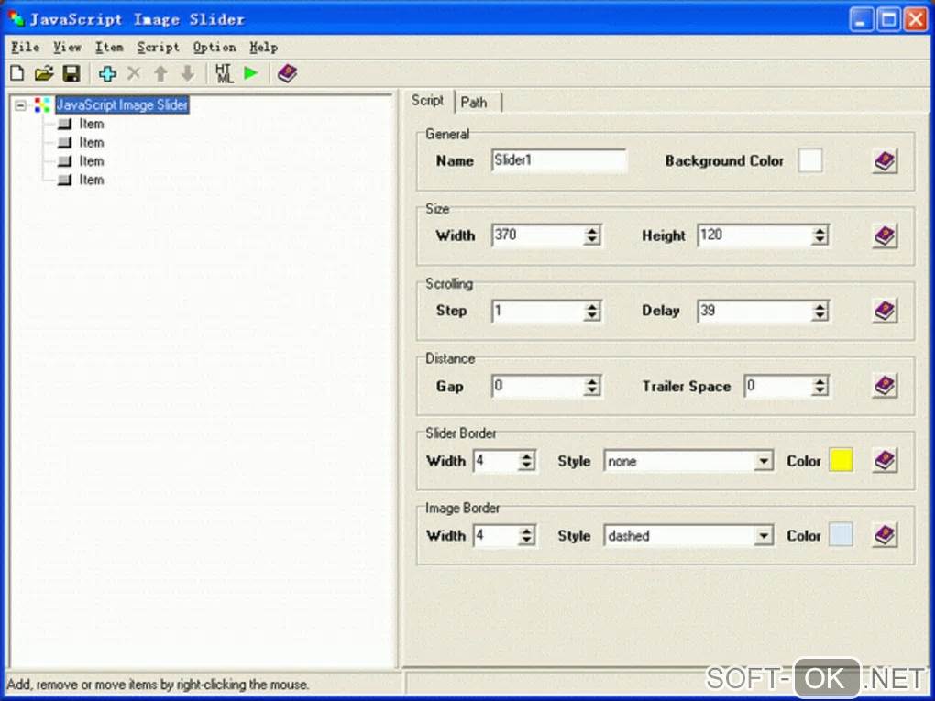Screen dimensions: 935x701
Task: Select the second Item in the tree
Action: (92, 142)
